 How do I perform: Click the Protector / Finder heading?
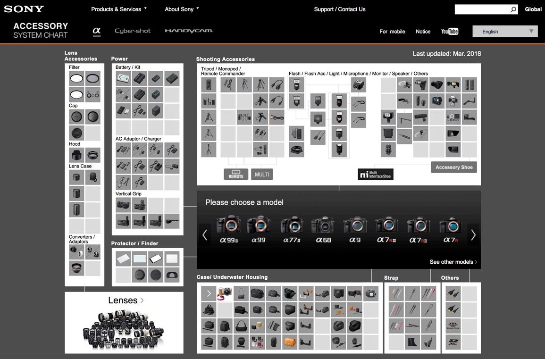134,243
